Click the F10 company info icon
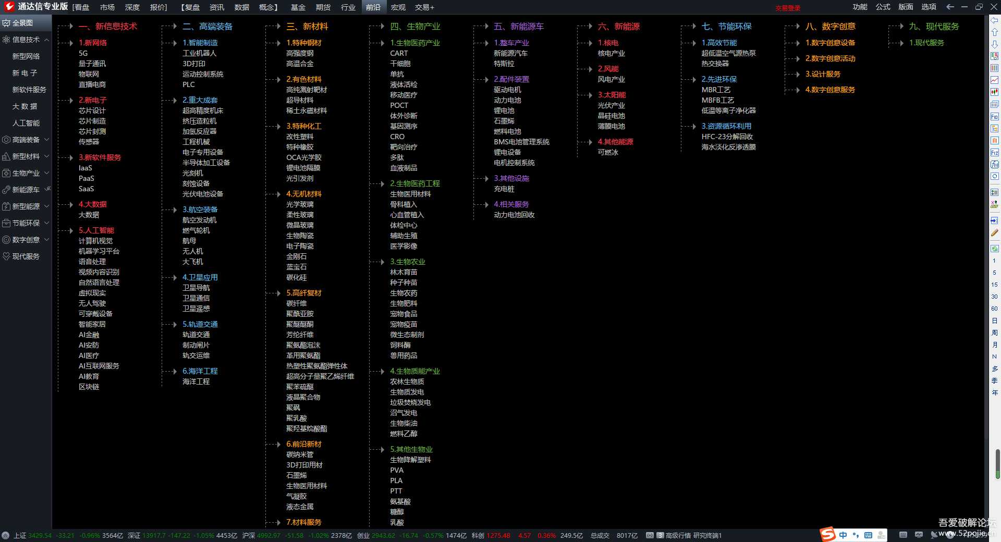This screenshot has height=542, width=1001. tap(994, 117)
